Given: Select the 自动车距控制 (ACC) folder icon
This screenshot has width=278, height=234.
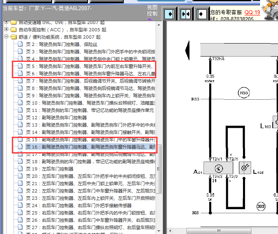Looking at the screenshot, I should point(13,29).
